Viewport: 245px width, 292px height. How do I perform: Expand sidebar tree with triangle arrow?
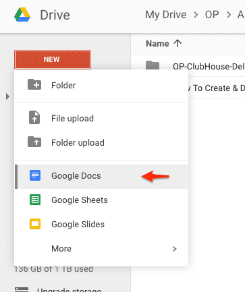(x=7, y=96)
